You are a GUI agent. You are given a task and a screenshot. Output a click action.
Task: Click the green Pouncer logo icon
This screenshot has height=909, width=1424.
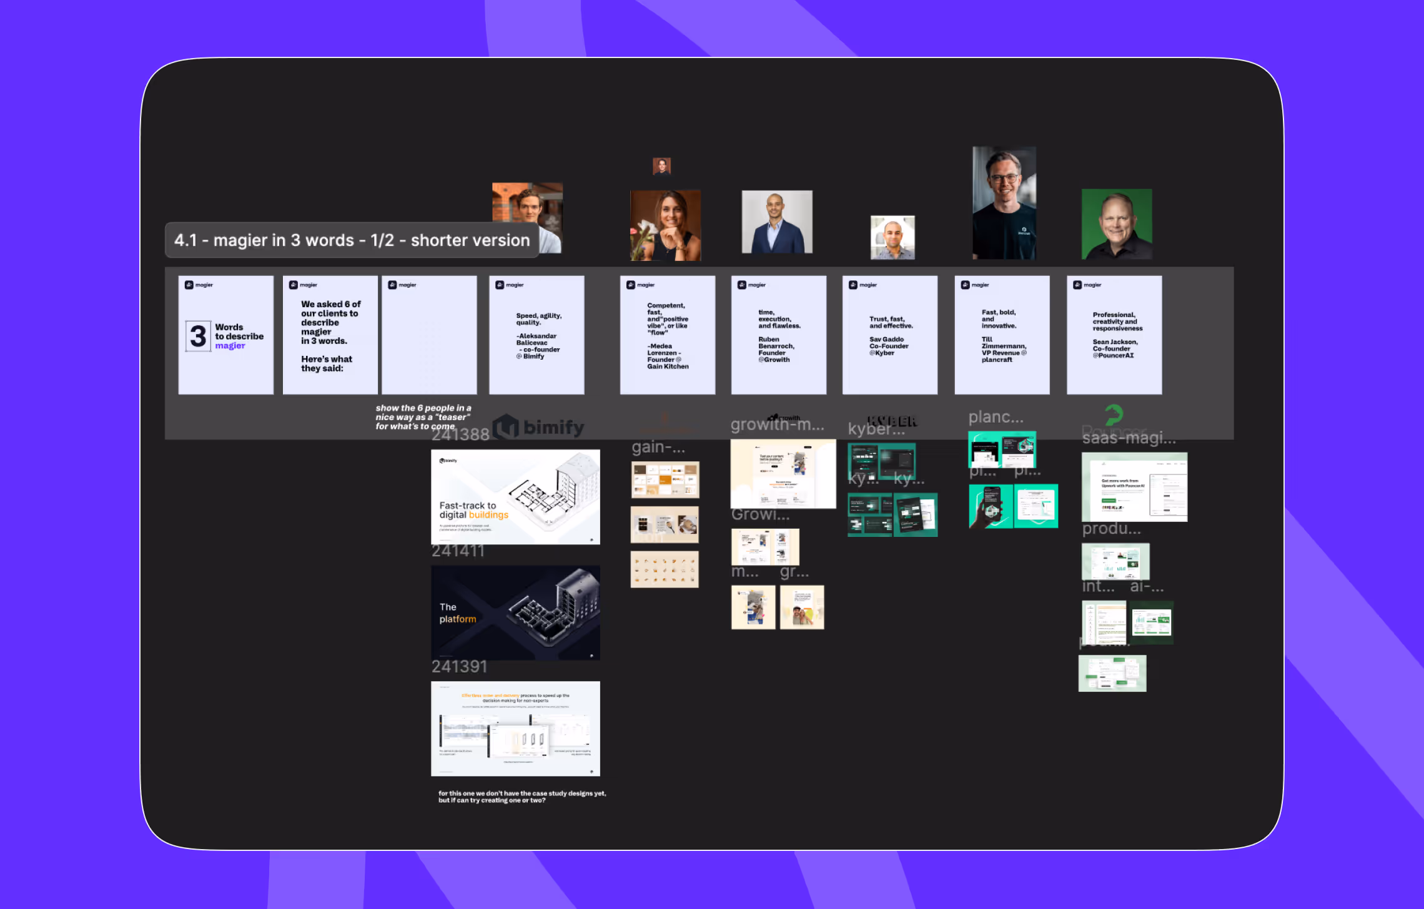1114,414
